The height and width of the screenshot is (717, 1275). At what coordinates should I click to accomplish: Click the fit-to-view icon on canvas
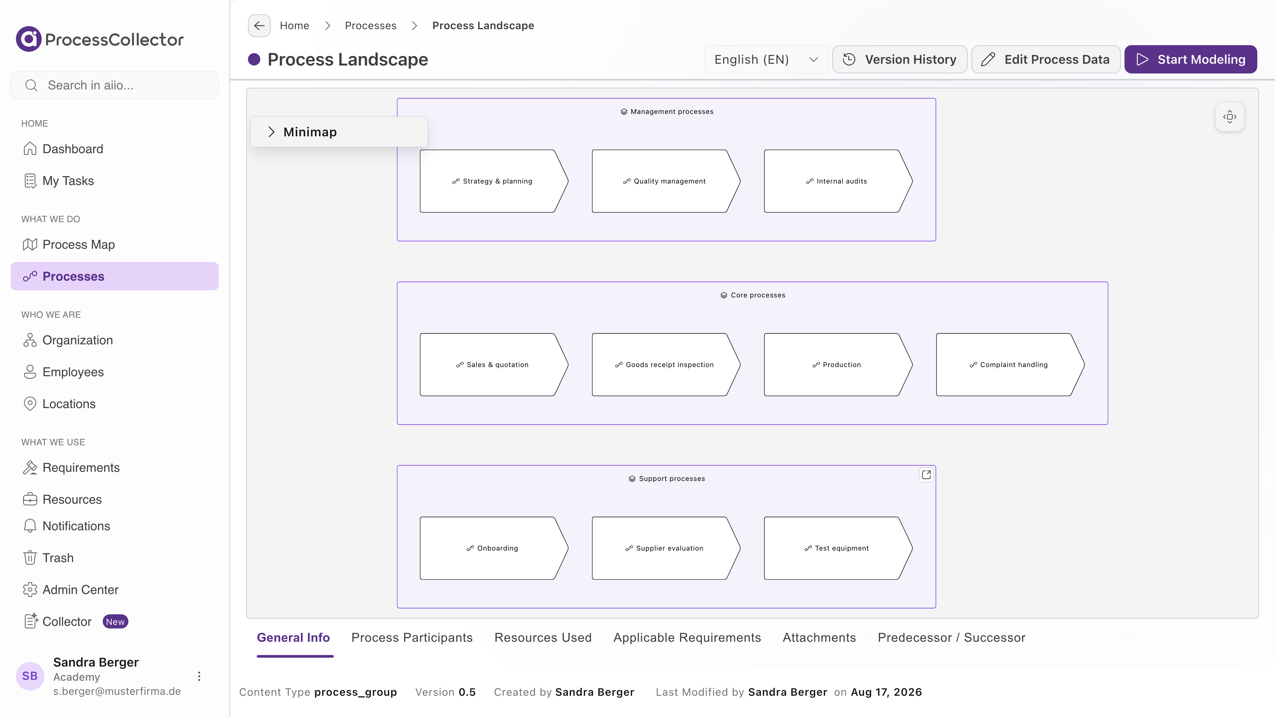tap(1230, 117)
